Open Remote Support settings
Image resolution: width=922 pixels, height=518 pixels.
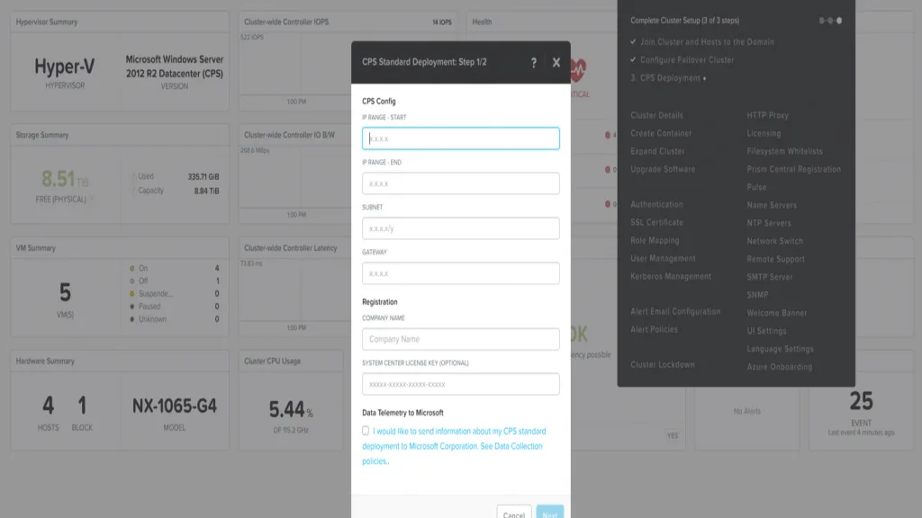tap(775, 259)
